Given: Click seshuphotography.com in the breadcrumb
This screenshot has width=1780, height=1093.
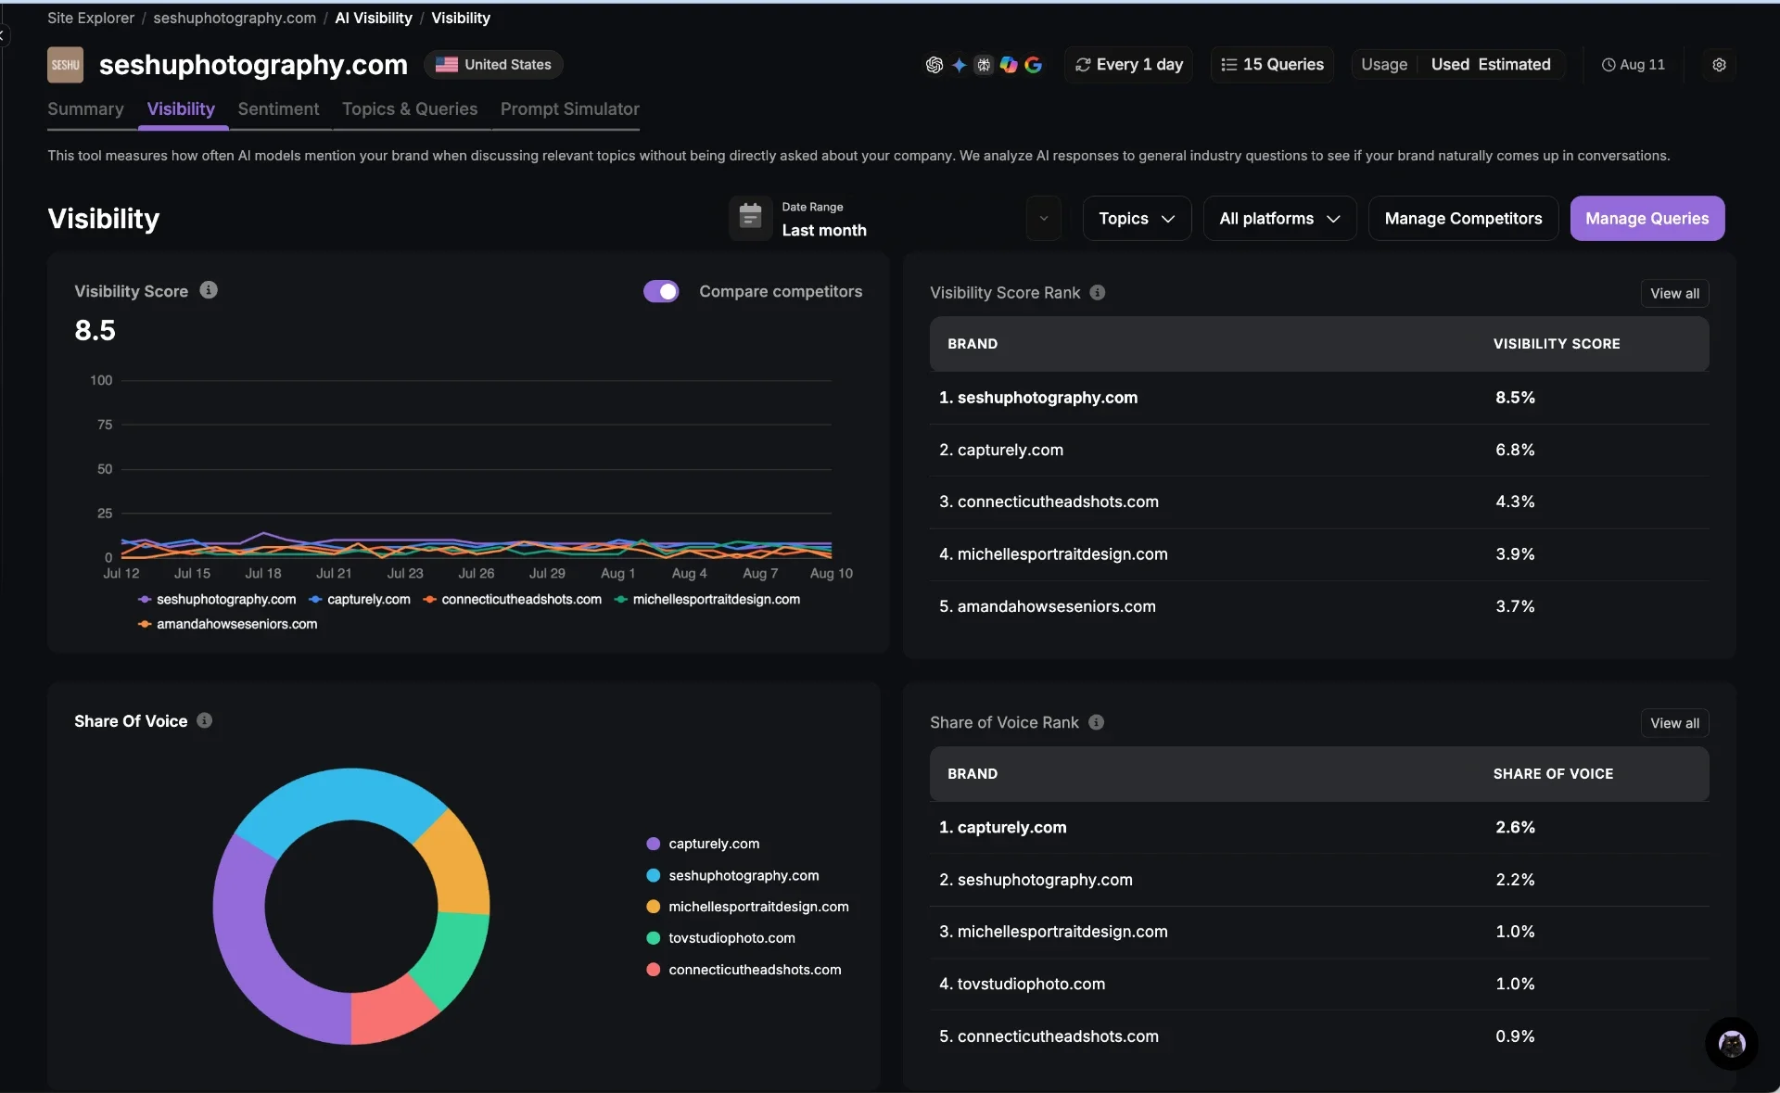Looking at the screenshot, I should pos(235,19).
